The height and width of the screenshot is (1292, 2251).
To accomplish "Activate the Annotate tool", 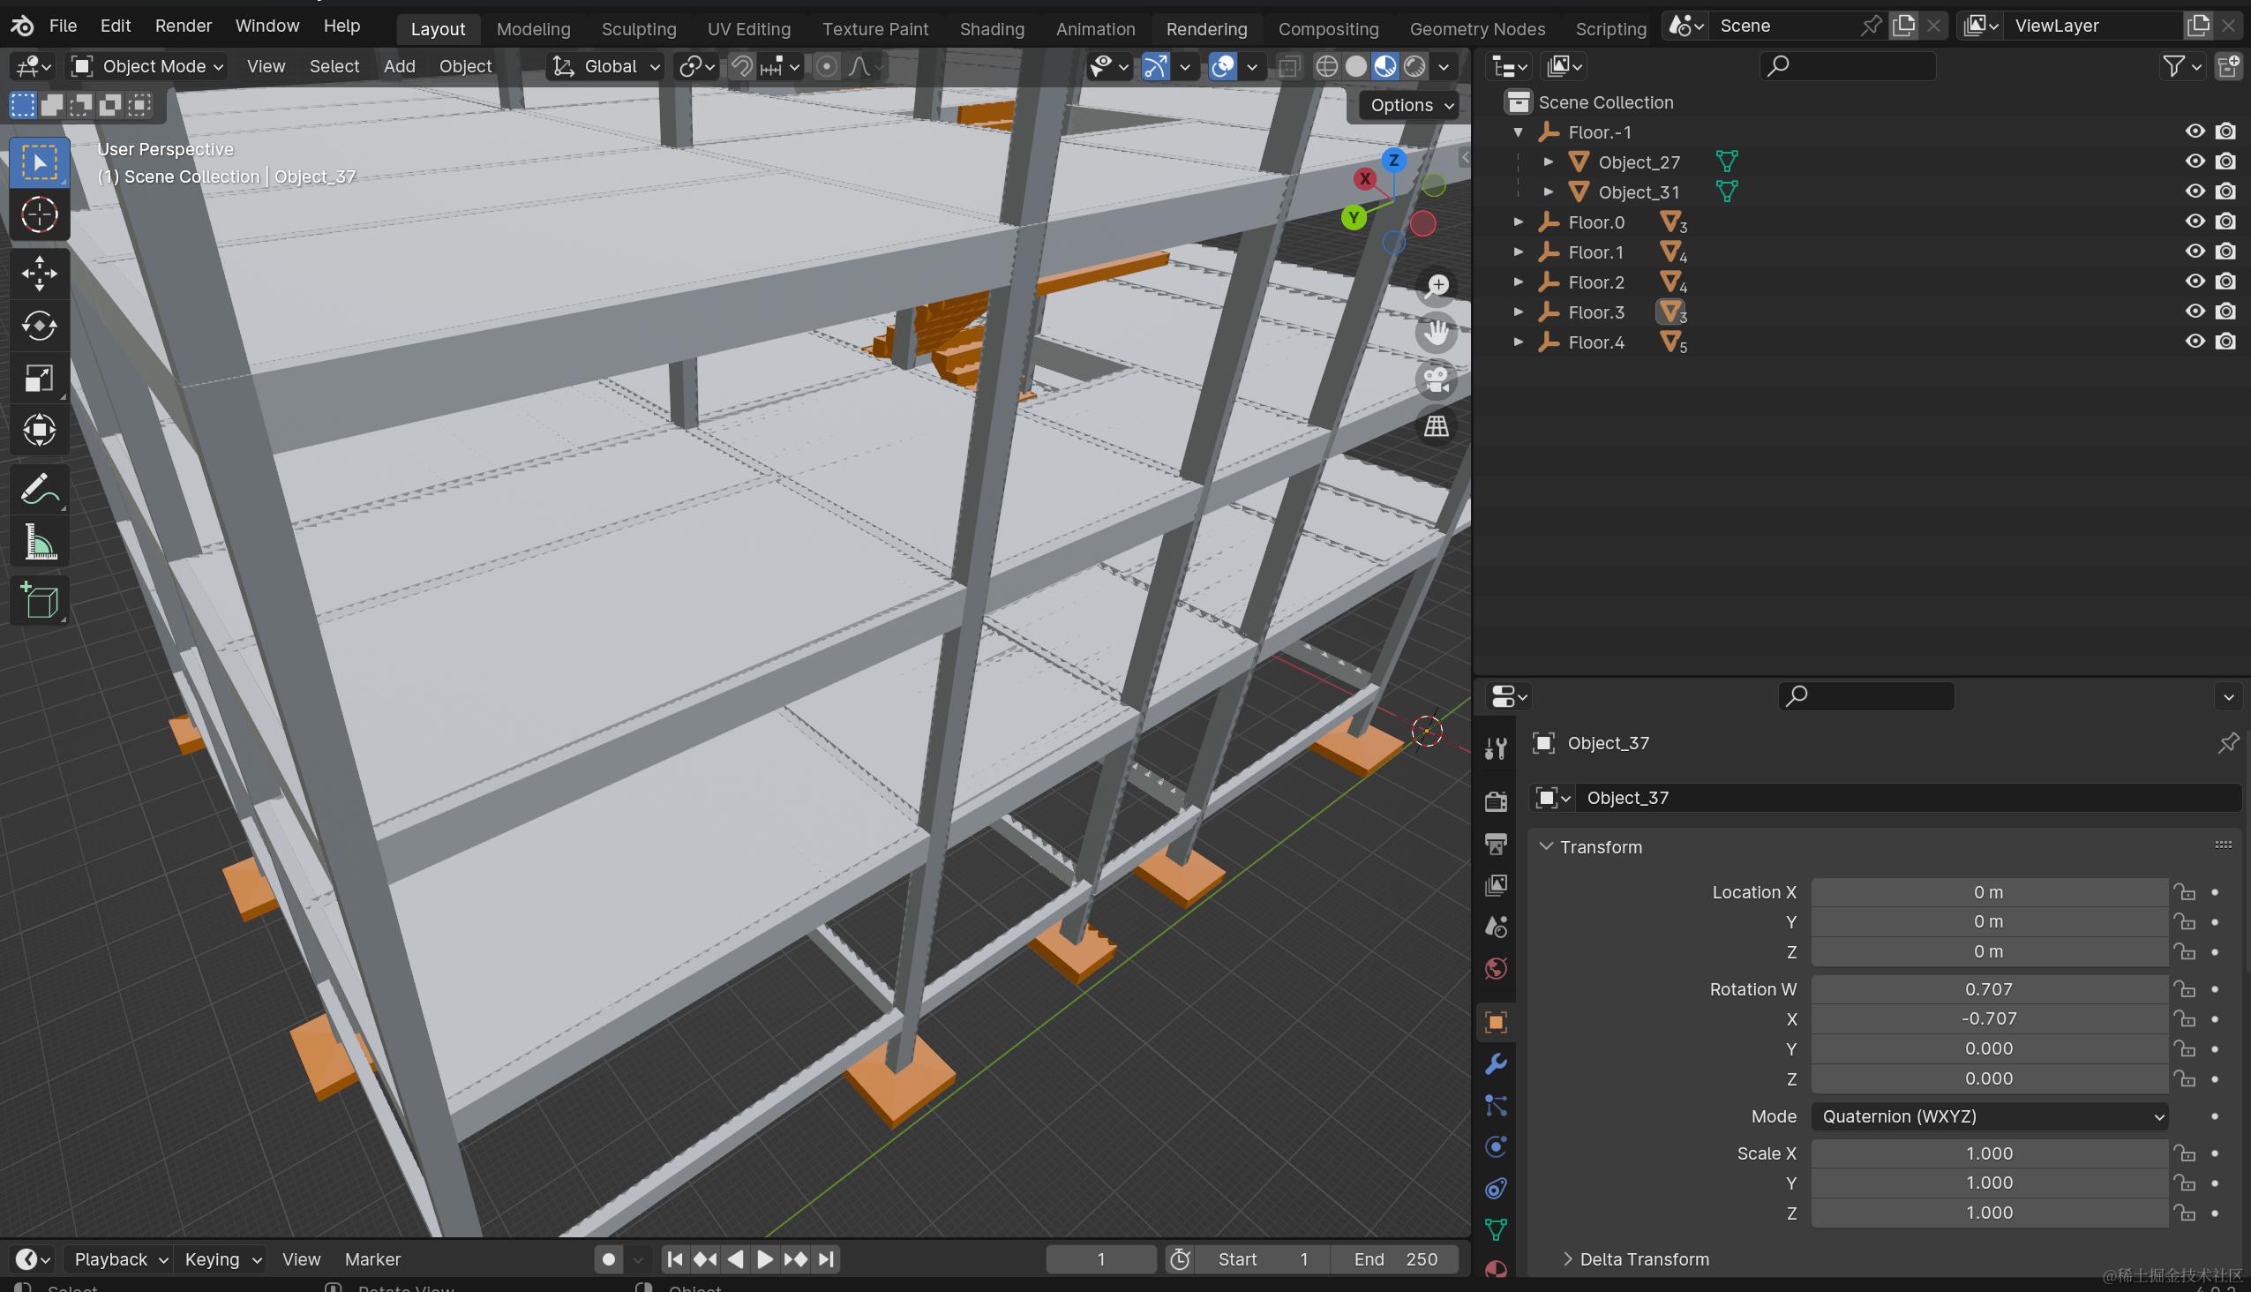I will click(39, 488).
